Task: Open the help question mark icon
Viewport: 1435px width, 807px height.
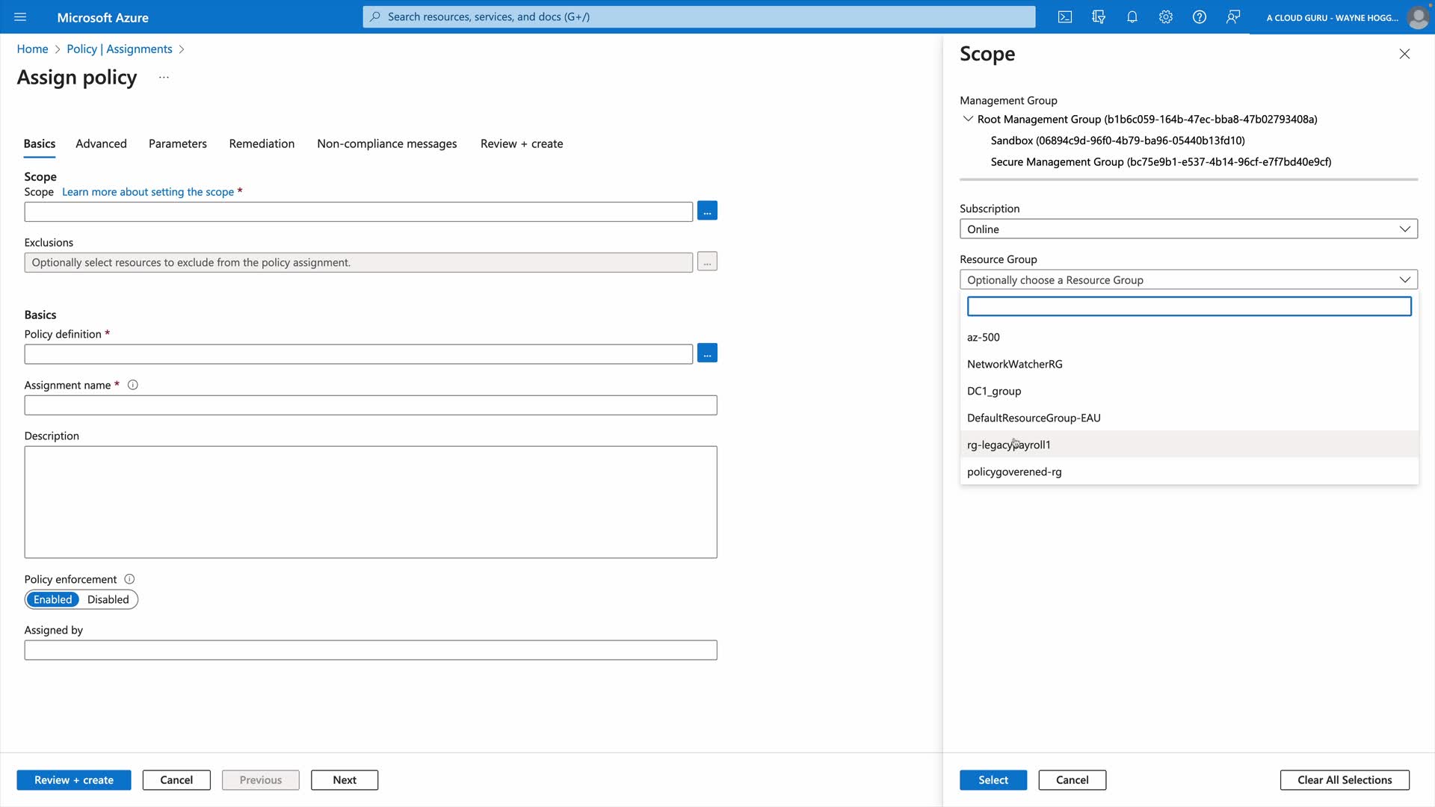Action: [1200, 16]
